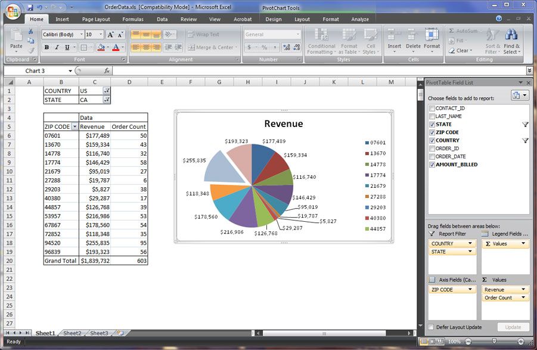Apply Underline formatting
Viewport: 537px width, 350px height.
click(67, 47)
